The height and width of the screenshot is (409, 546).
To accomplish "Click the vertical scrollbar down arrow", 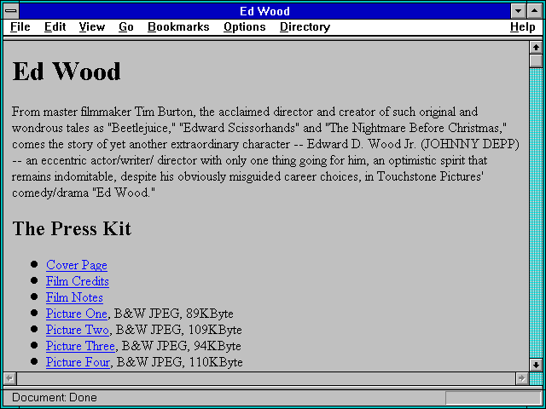I will (x=536, y=365).
